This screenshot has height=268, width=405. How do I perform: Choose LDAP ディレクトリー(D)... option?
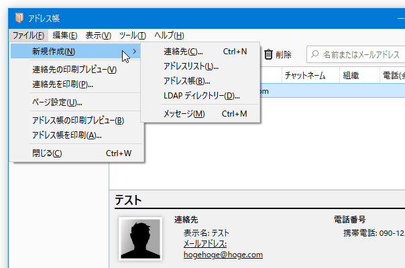[200, 96]
